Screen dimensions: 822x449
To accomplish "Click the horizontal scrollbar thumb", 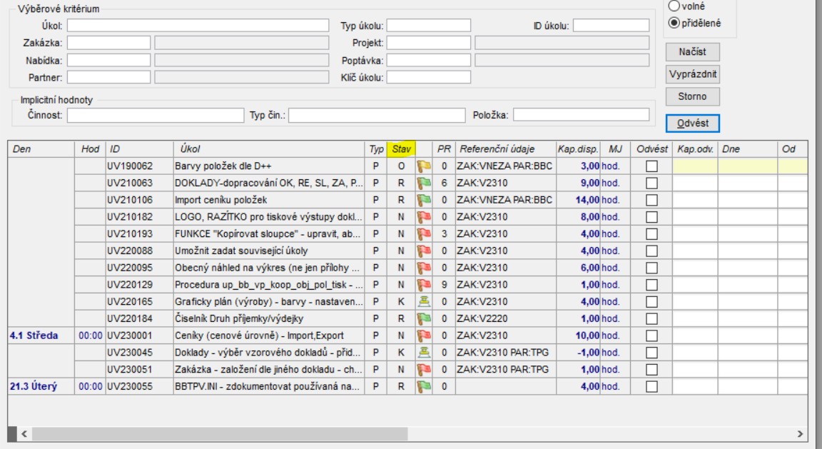I will coord(220,434).
